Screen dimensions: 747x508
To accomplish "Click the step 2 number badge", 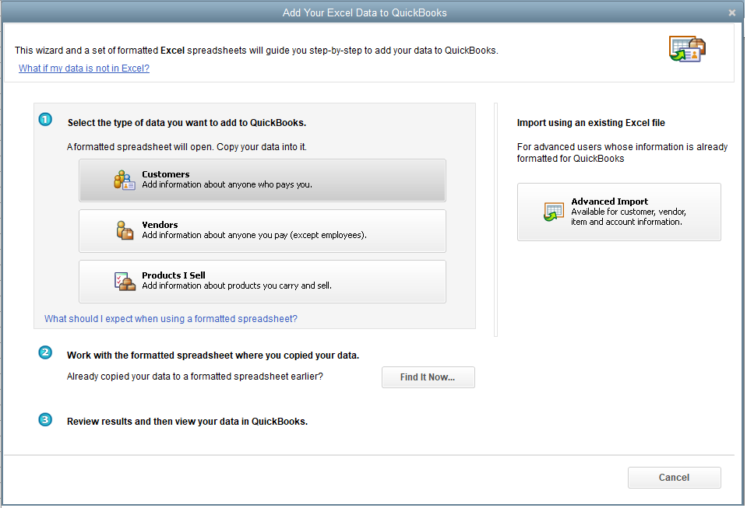I will (x=45, y=352).
